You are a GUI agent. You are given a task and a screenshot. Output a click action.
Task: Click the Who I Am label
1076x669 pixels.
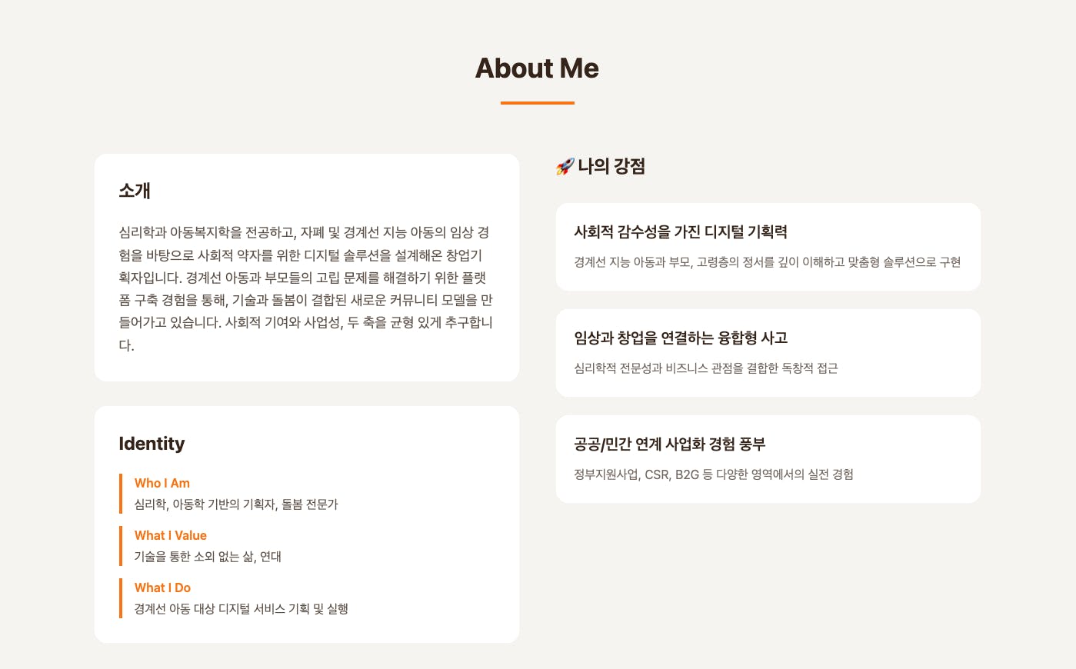162,483
